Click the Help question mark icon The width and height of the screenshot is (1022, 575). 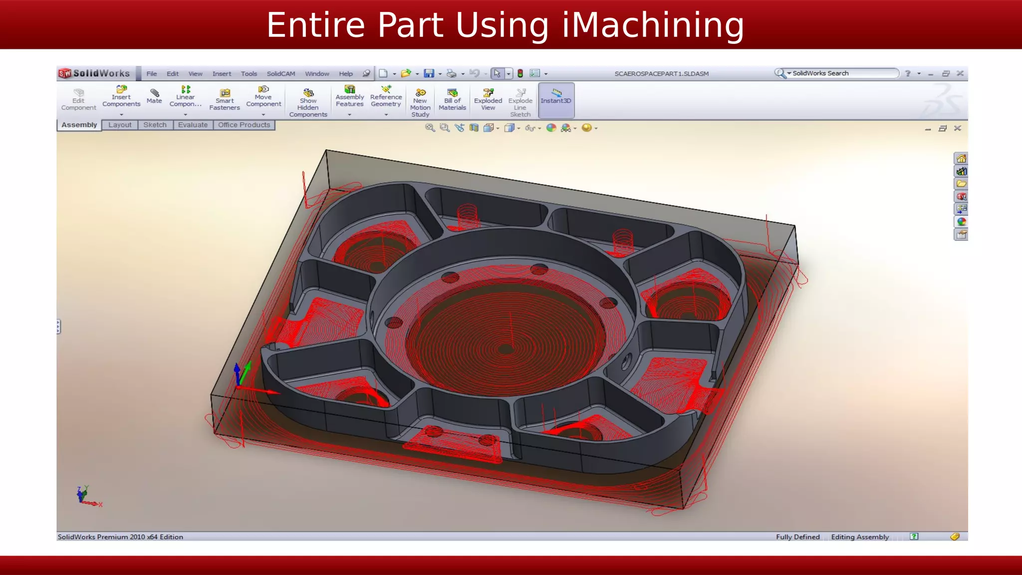908,73
